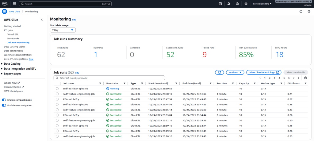
Task: Open job runs table preferences gear
Action: click(x=305, y=78)
